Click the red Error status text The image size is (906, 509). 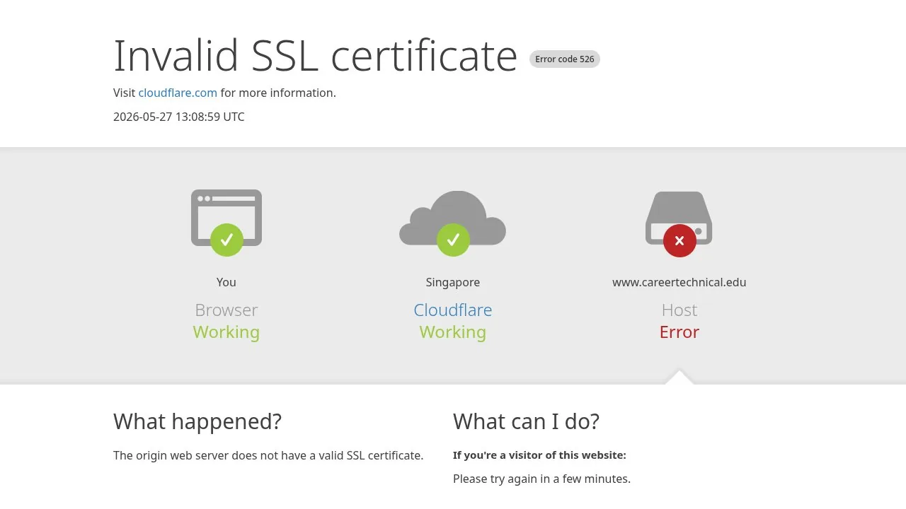click(679, 332)
